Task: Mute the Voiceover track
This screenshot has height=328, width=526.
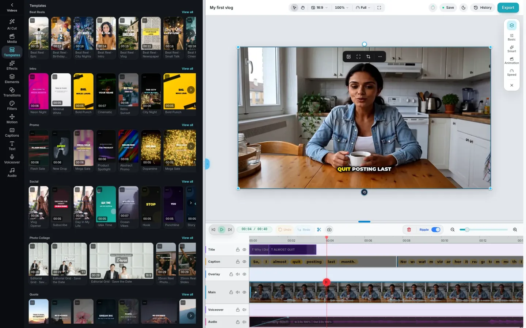Action: point(244,310)
